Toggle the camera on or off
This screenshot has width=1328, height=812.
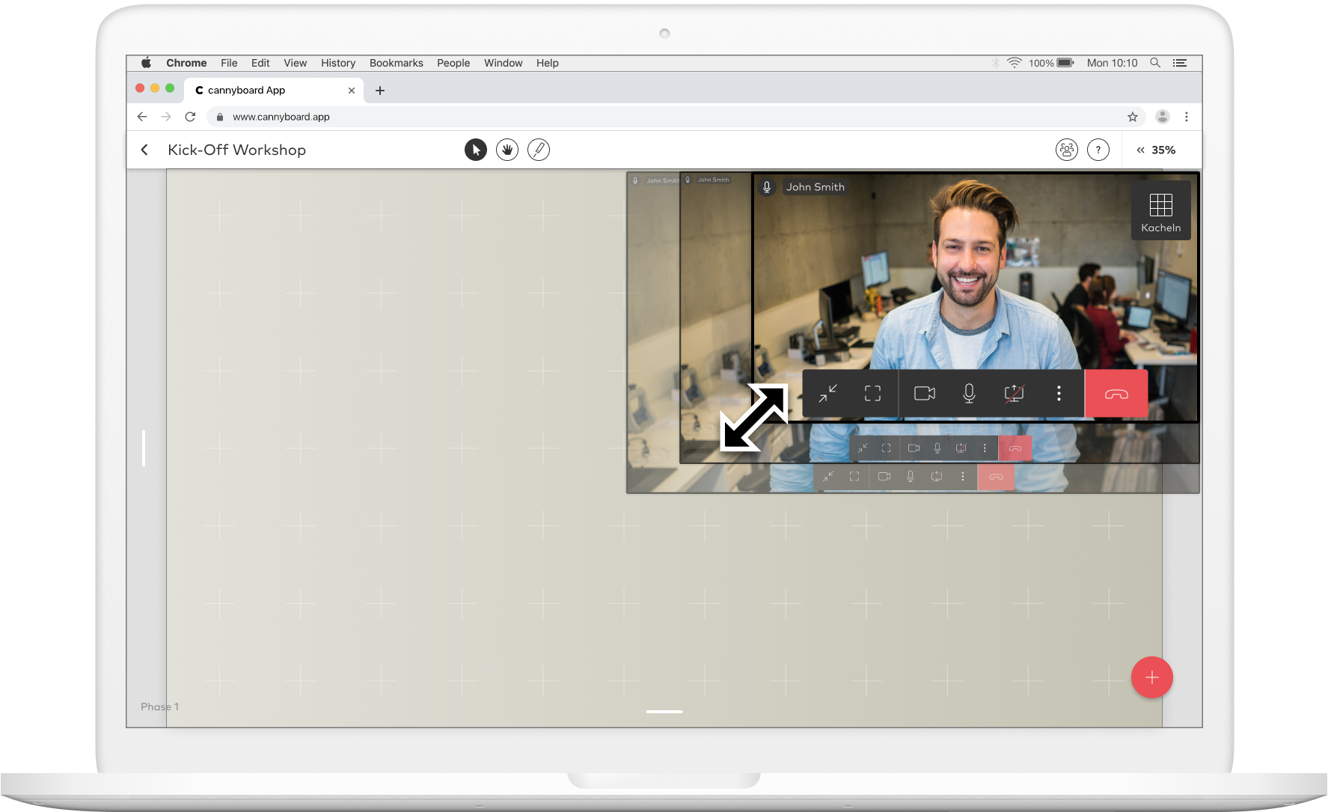(925, 394)
